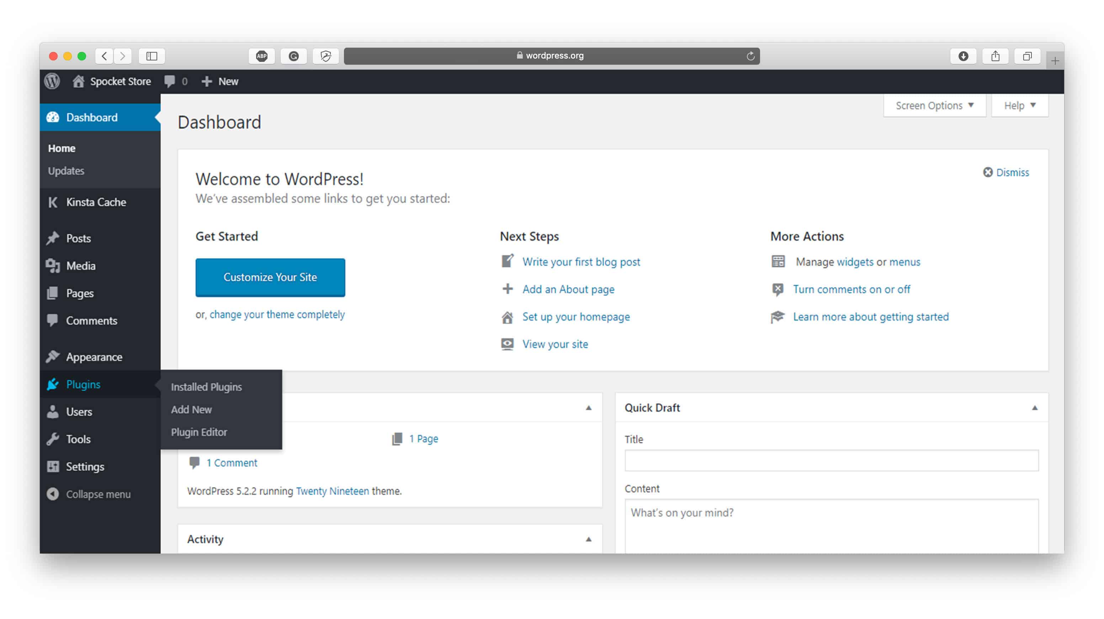Open a new browser tab with plus
The width and height of the screenshot is (1104, 619).
[x=1055, y=61]
